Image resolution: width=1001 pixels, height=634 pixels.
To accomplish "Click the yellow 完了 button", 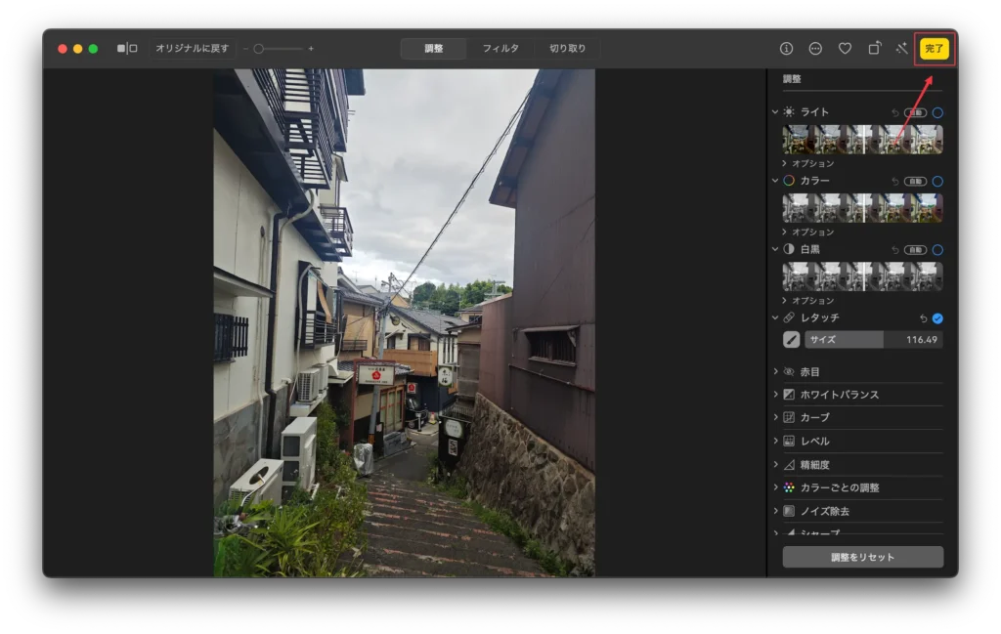I will point(935,48).
